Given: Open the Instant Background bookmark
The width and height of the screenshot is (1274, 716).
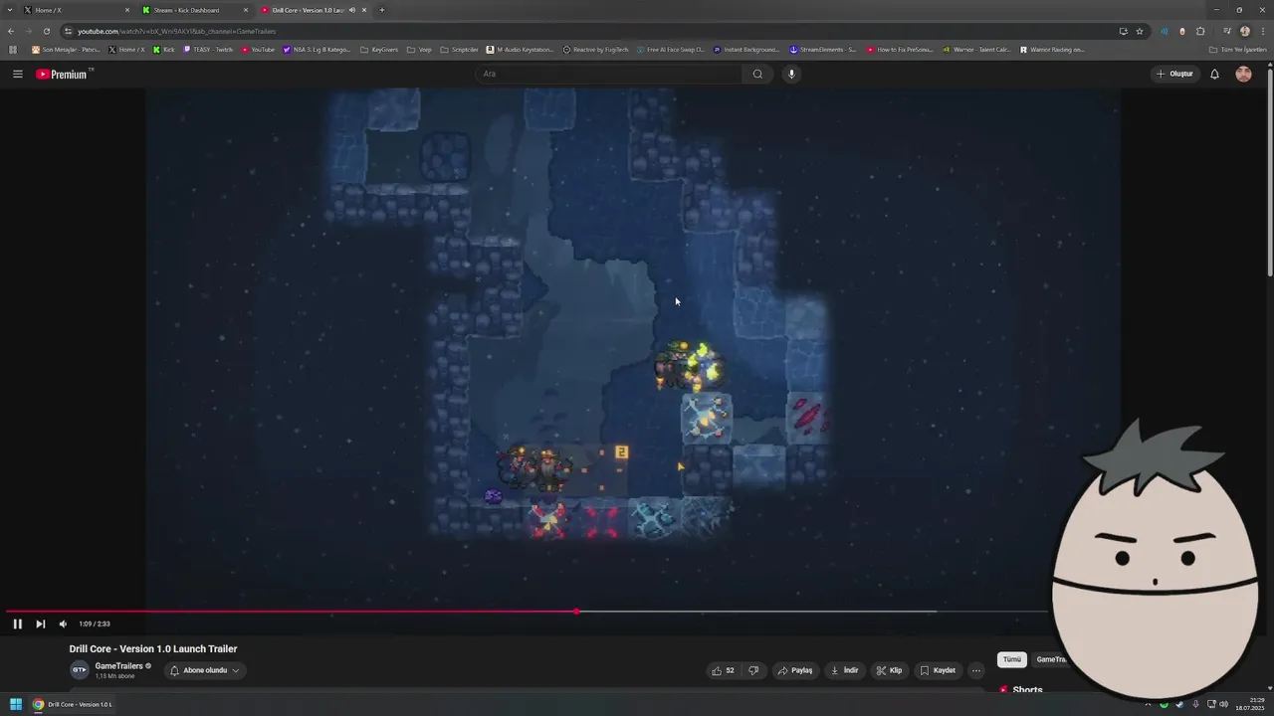Looking at the screenshot, I should [x=745, y=49].
